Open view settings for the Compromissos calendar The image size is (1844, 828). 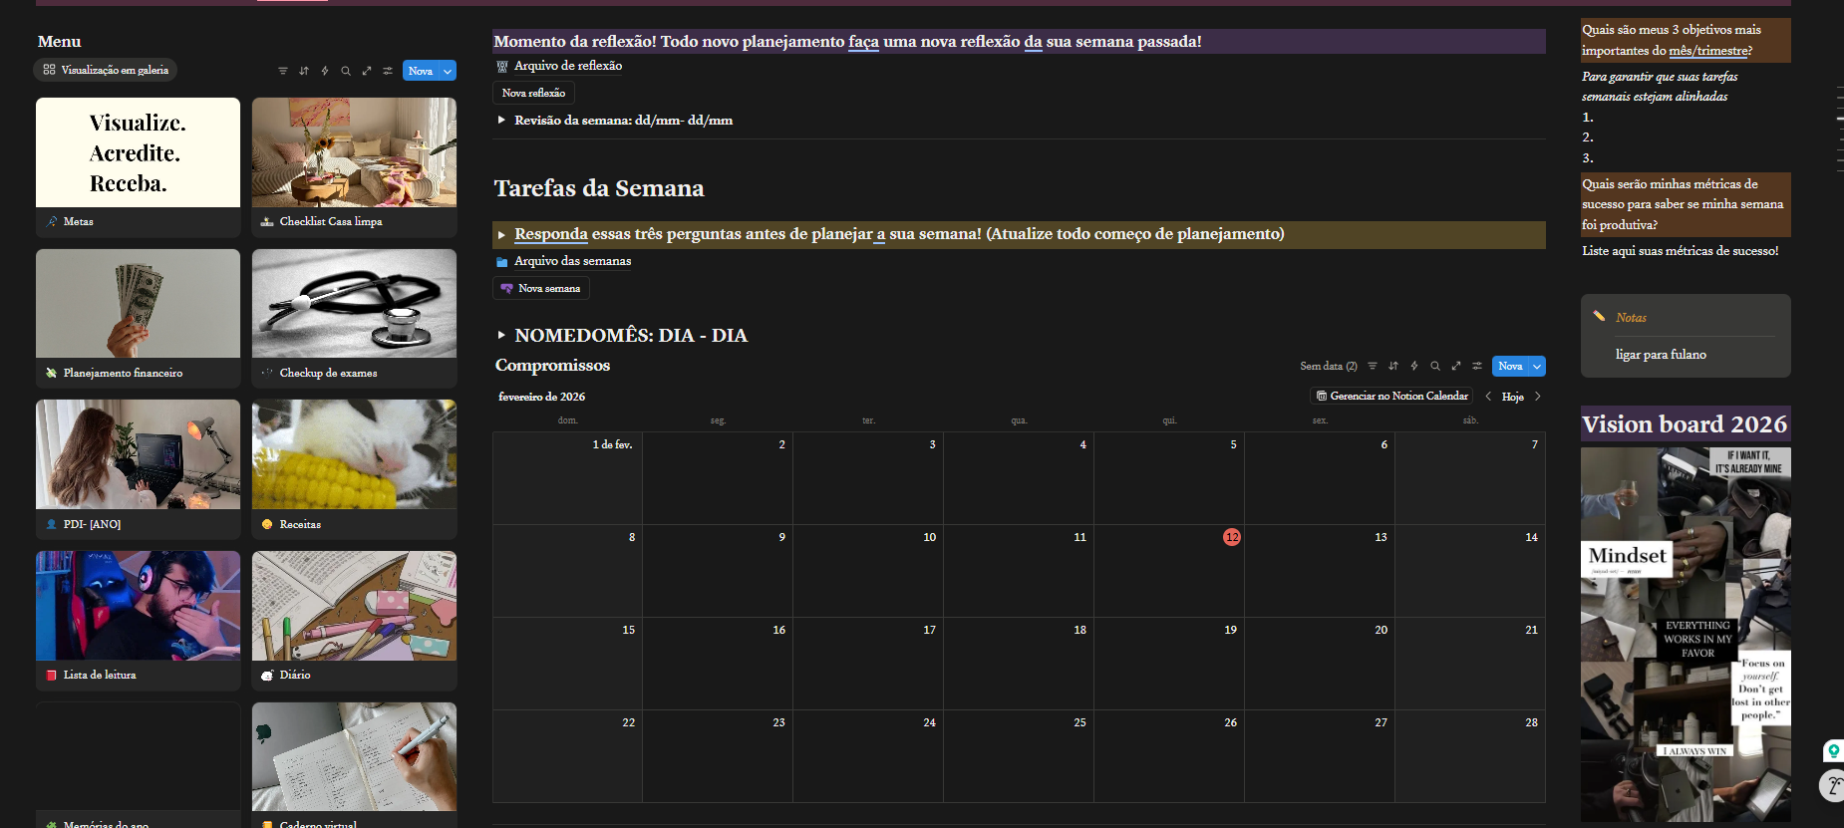point(1477,366)
